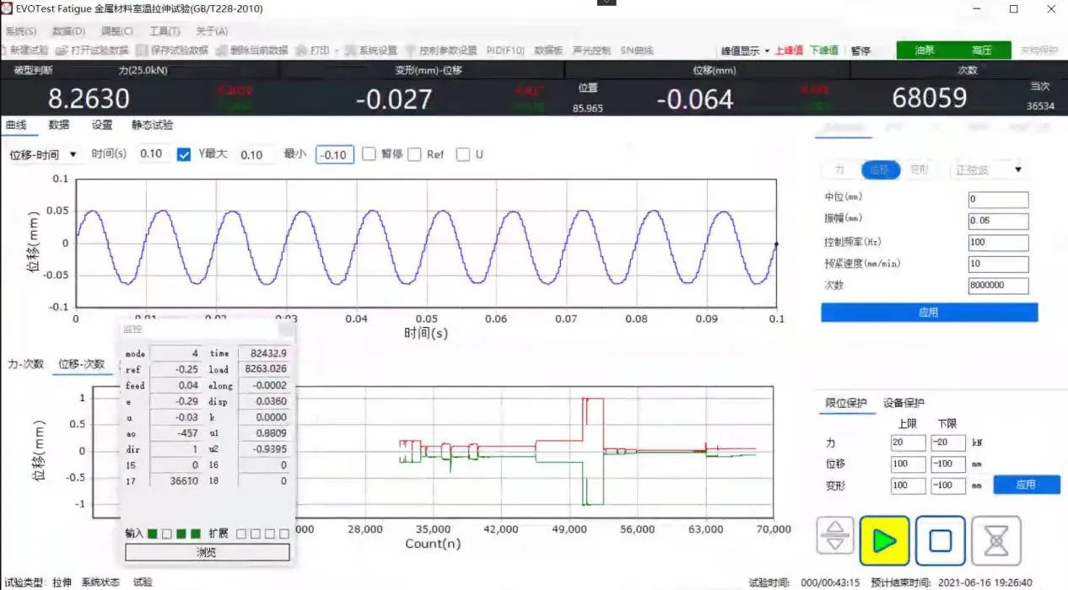Screen dimensions: 1068x590
Task: Expand the 峰值显示 dropdown
Action: click(x=746, y=51)
